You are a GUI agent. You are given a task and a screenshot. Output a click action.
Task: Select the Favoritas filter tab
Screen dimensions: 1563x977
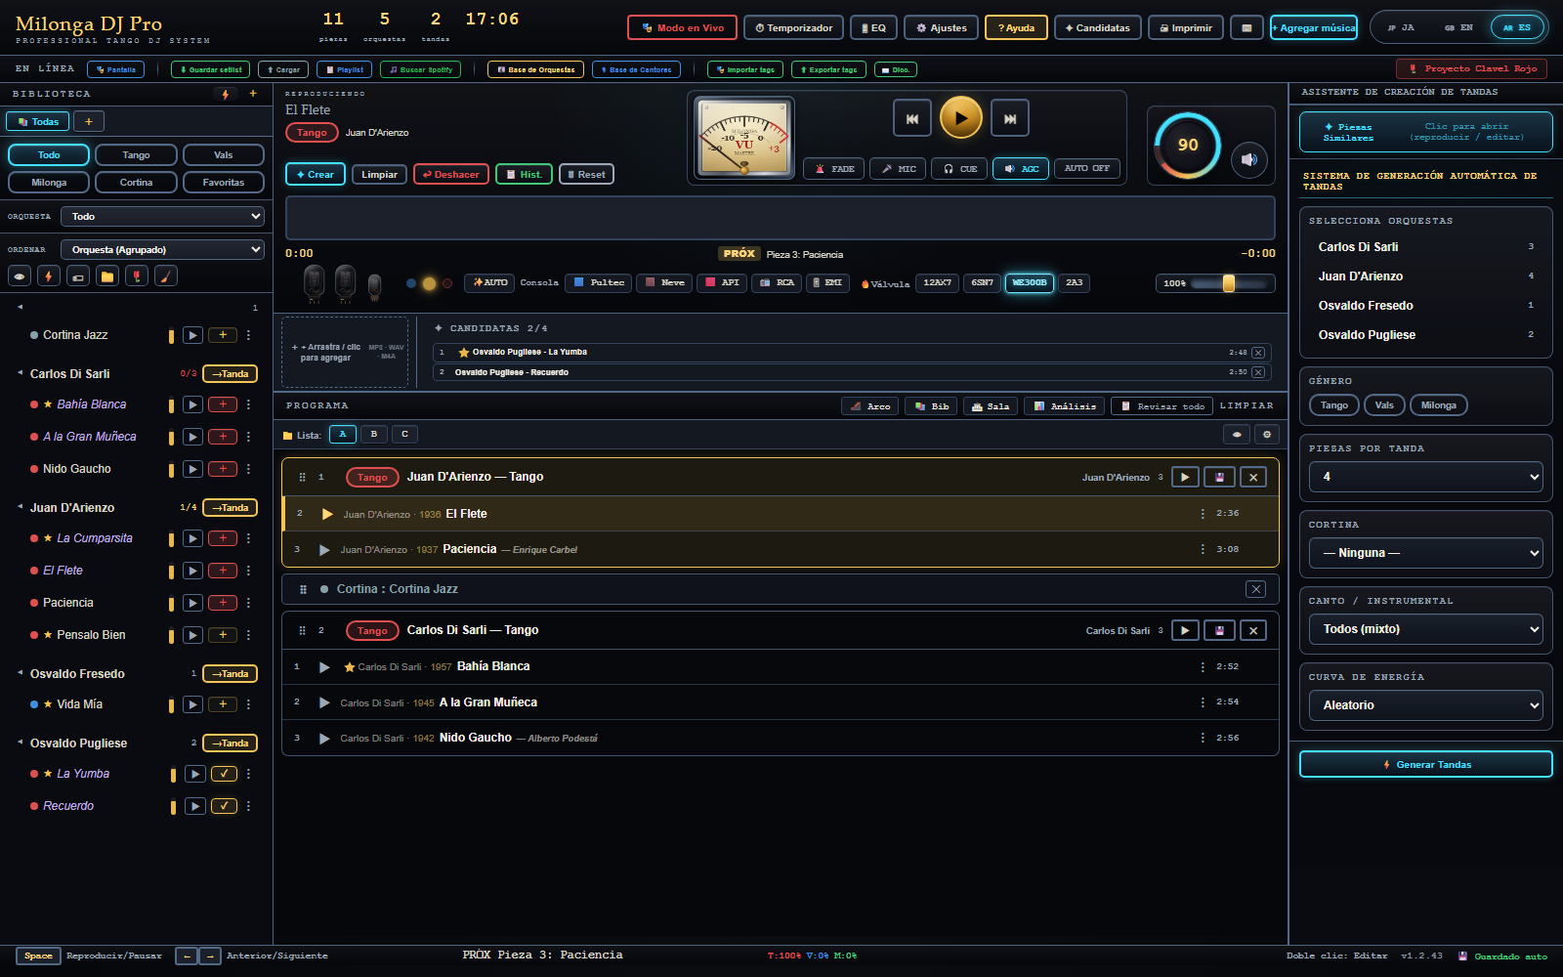pyautogui.click(x=224, y=182)
